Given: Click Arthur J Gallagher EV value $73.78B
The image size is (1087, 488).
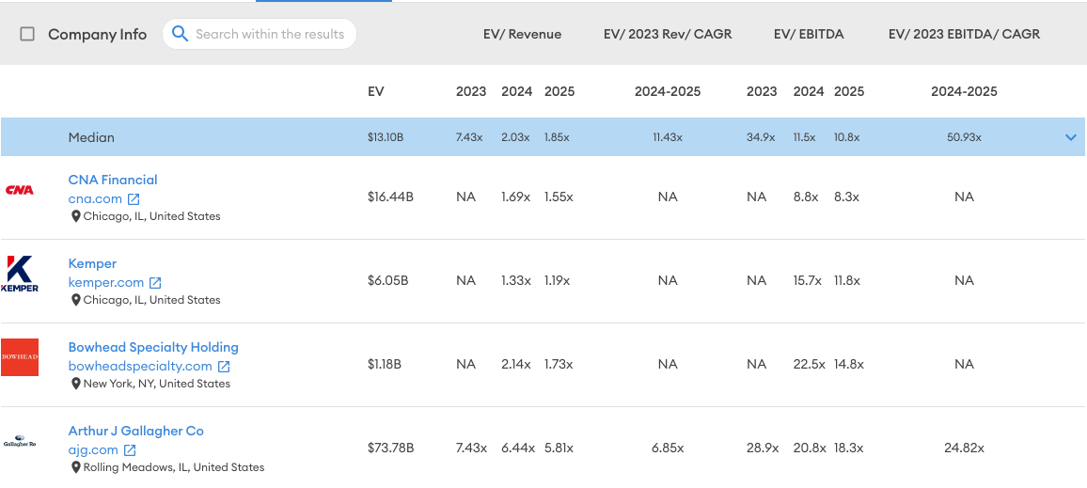Looking at the screenshot, I should (390, 448).
